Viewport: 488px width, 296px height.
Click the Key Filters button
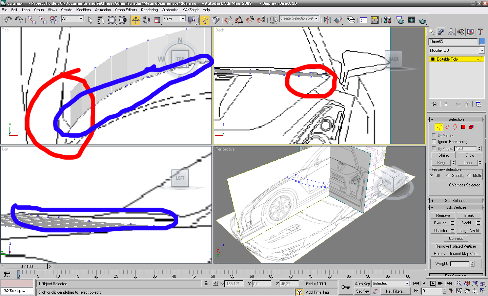[395, 291]
